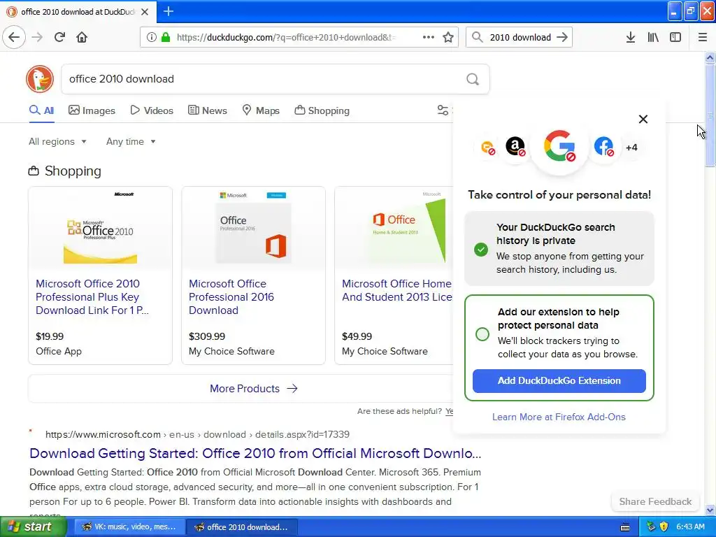This screenshot has height=537, width=716.
Task: Switch to the Images tab
Action: pos(92,110)
